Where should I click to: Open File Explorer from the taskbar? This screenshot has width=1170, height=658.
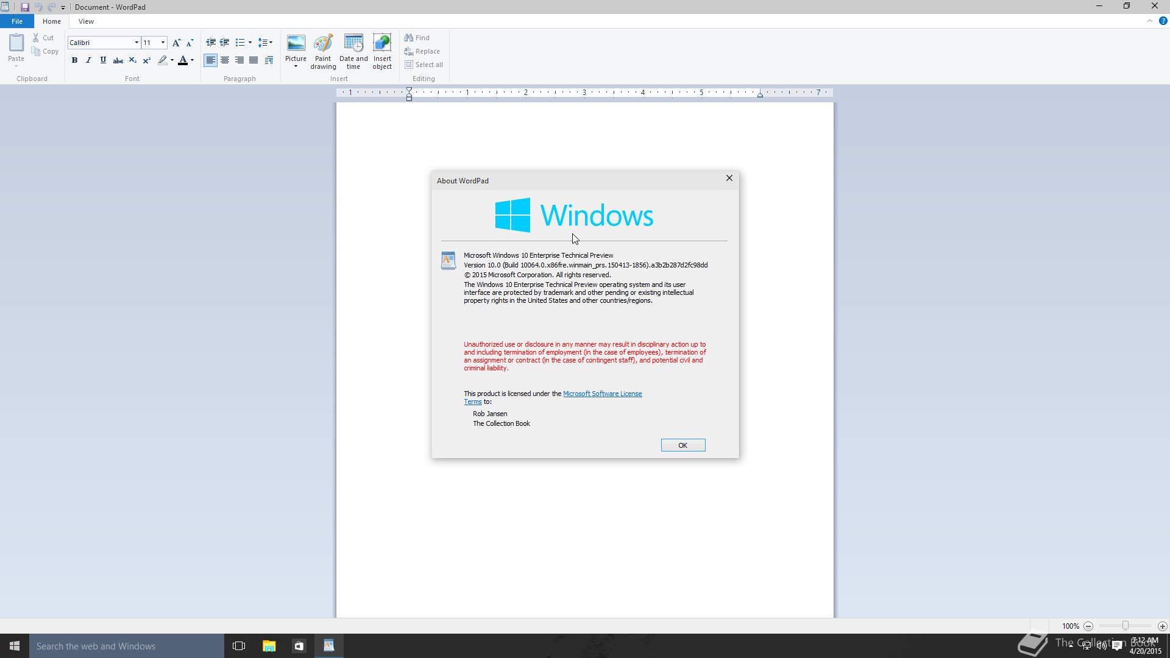[x=269, y=646]
